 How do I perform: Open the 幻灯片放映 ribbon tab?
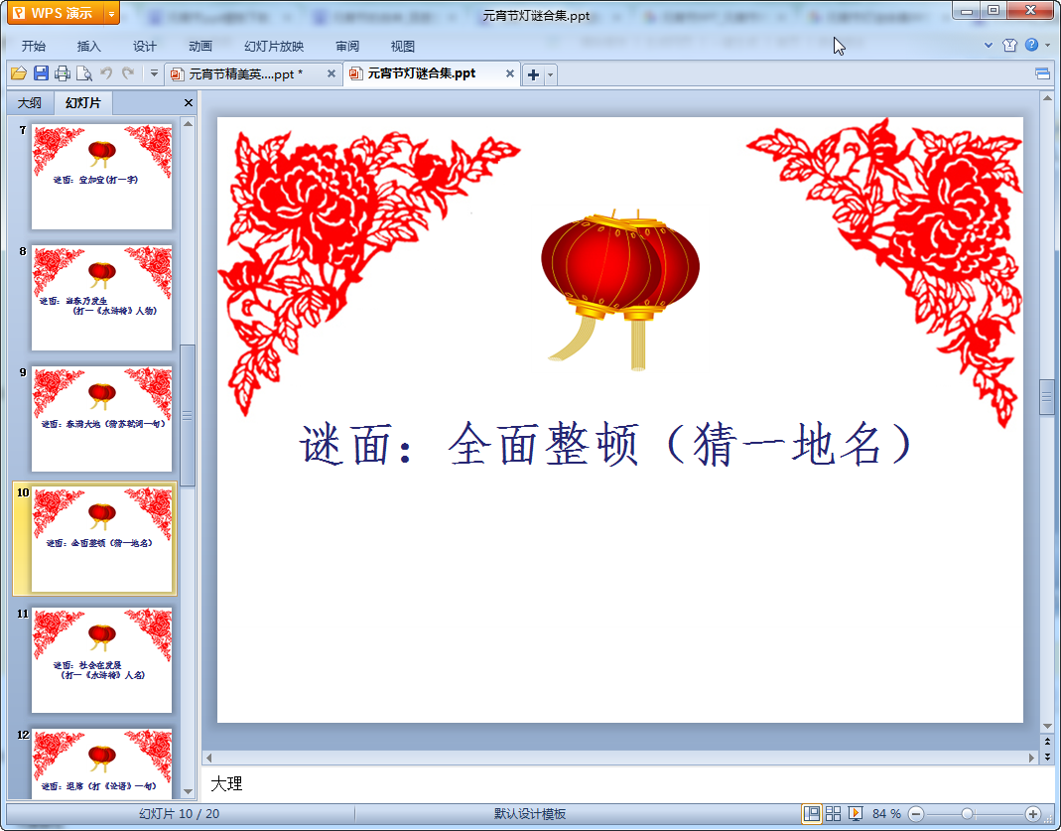[274, 46]
